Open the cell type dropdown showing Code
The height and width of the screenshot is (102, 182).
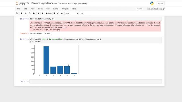71,13
